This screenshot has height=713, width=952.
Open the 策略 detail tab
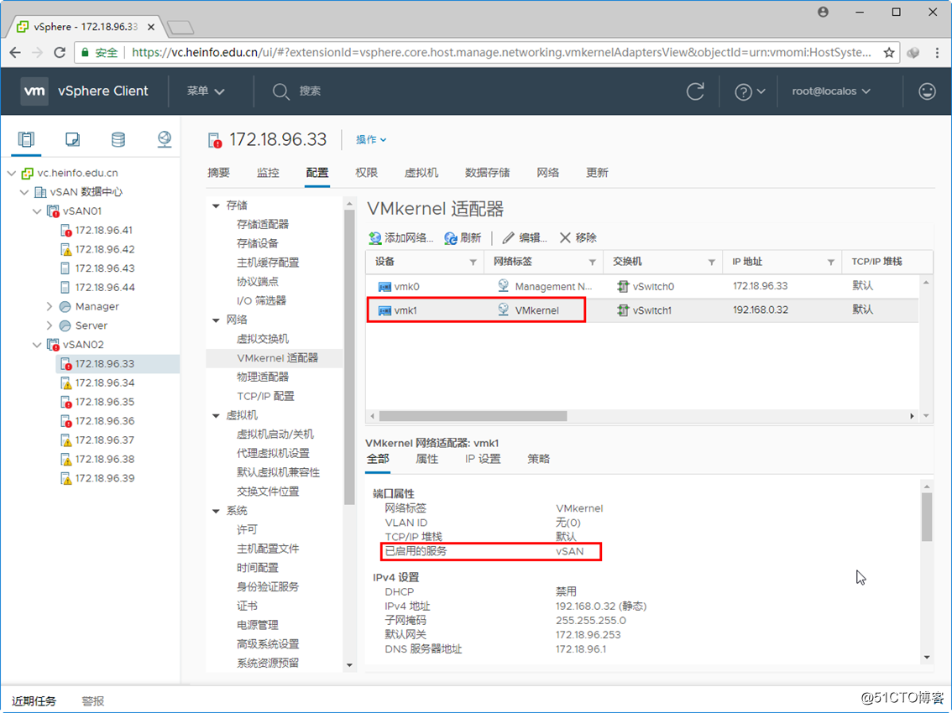pyautogui.click(x=538, y=460)
